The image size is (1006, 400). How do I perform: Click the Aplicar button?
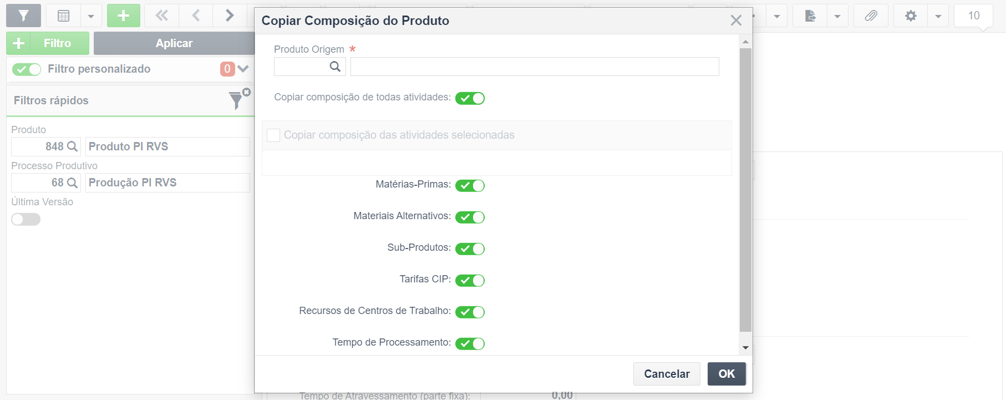[x=174, y=43]
